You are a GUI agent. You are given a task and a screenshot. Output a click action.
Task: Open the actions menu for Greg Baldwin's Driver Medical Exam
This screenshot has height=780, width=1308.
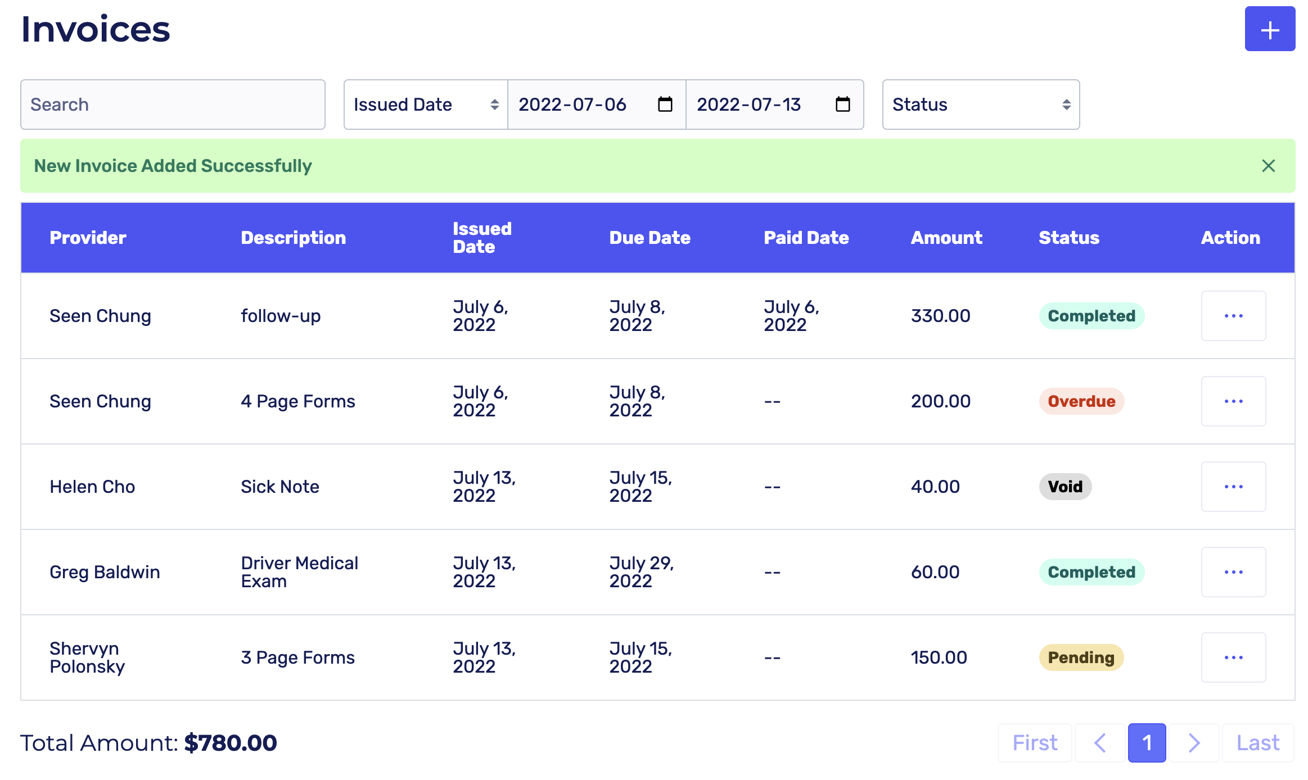tap(1233, 572)
